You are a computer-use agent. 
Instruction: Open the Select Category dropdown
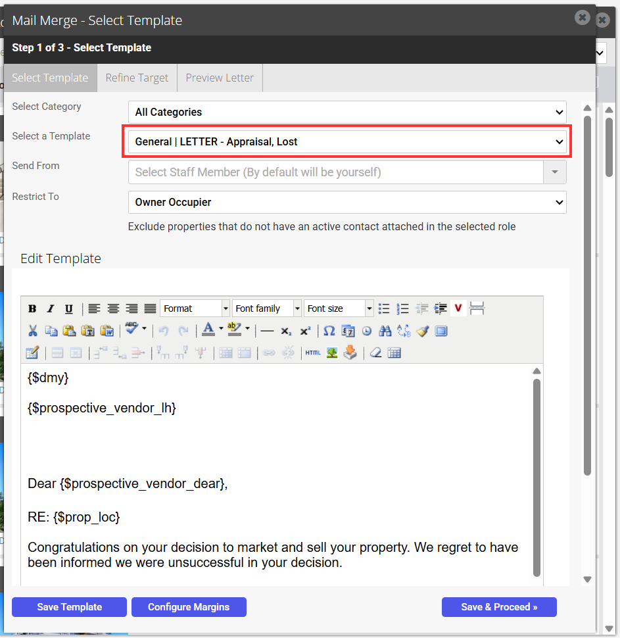coord(347,112)
